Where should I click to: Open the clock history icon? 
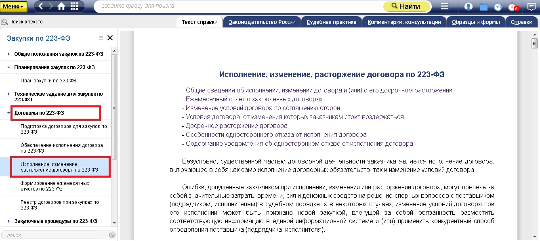tap(498, 7)
